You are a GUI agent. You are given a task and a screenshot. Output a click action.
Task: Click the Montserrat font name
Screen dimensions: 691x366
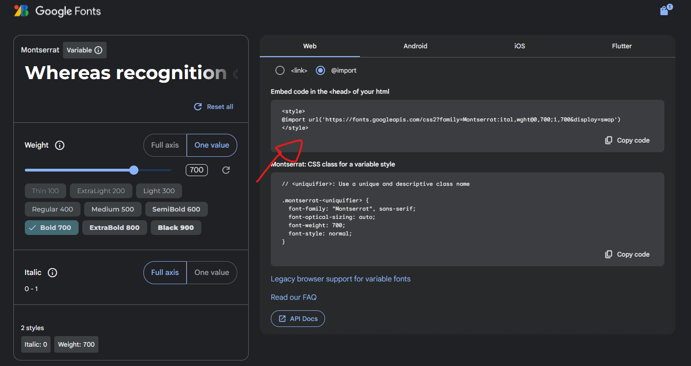coord(40,50)
